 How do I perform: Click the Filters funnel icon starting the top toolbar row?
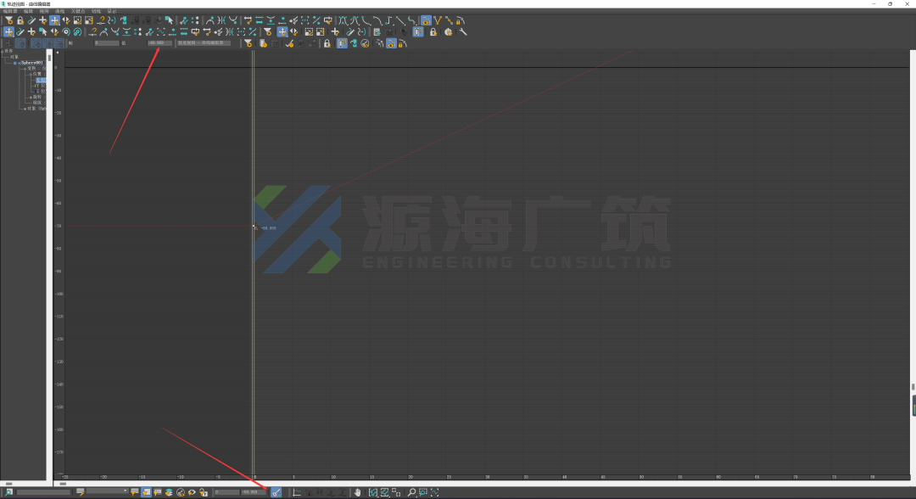point(8,21)
